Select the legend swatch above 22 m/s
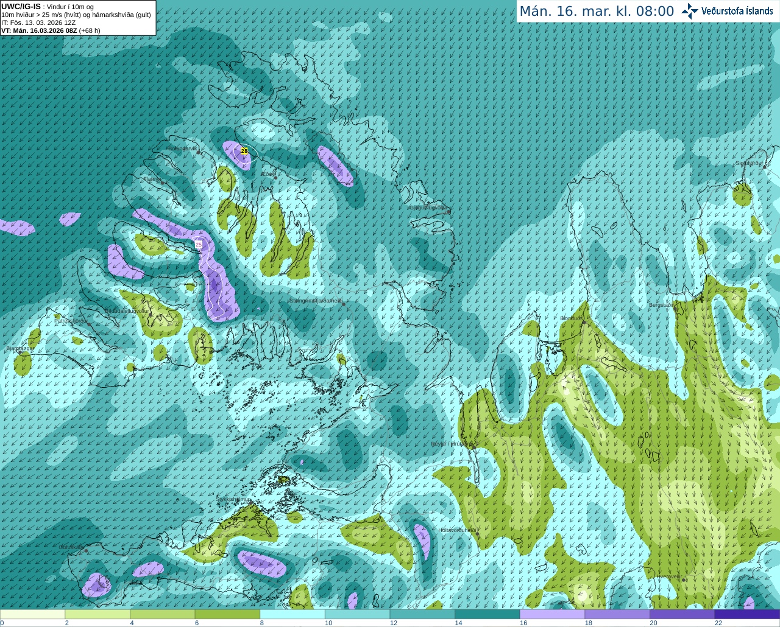780x627 pixels. [x=747, y=614]
